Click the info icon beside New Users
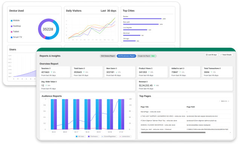The height and width of the screenshot is (145, 239). [116, 68]
